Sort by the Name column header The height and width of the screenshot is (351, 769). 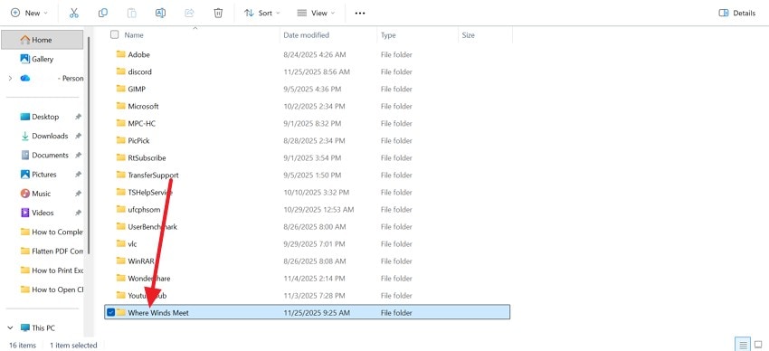(x=134, y=35)
